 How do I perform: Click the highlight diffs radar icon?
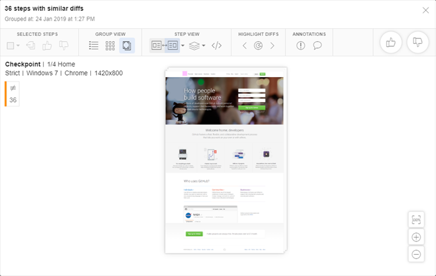tap(258, 46)
